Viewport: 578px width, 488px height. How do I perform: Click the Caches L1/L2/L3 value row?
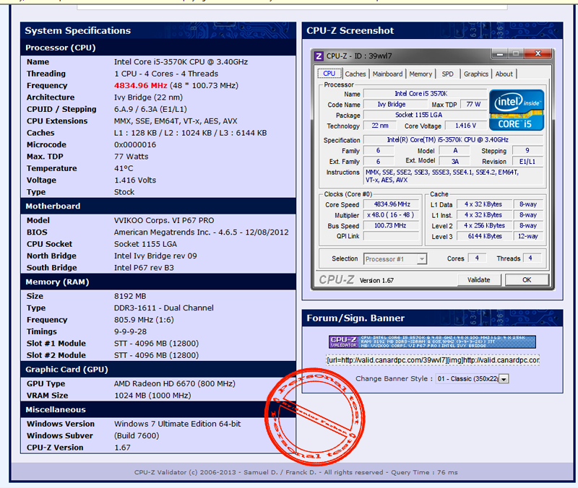[190, 133]
